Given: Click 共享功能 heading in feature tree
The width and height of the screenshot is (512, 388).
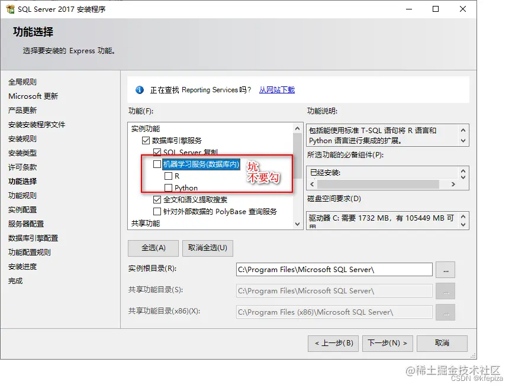Looking at the screenshot, I should [x=146, y=223].
